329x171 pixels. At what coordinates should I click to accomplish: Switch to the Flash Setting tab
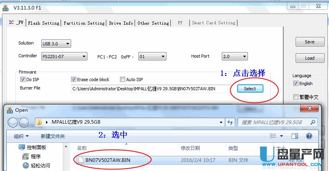[43, 23]
